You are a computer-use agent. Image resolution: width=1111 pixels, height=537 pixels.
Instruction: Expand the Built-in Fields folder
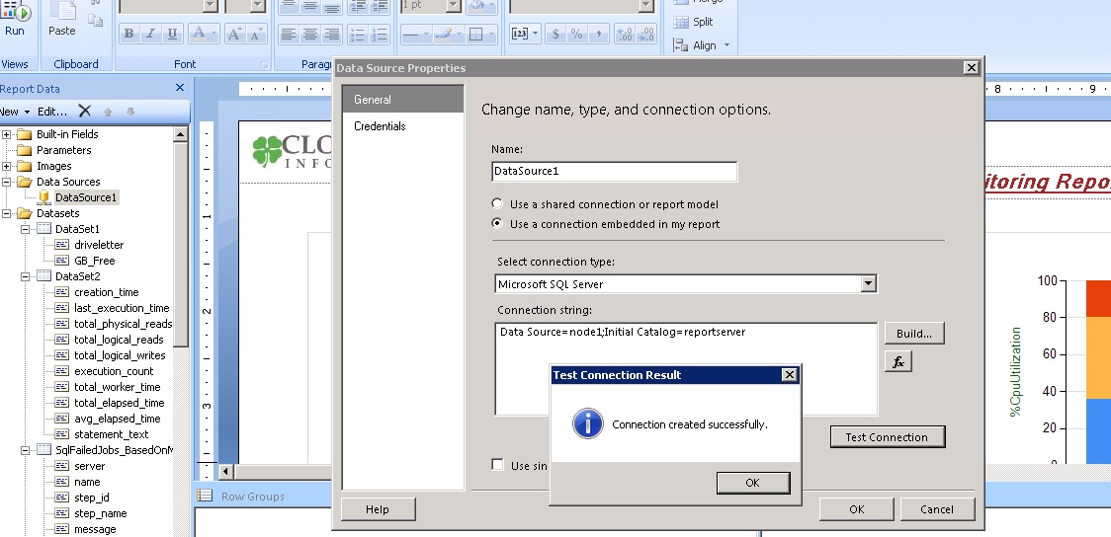coord(7,134)
